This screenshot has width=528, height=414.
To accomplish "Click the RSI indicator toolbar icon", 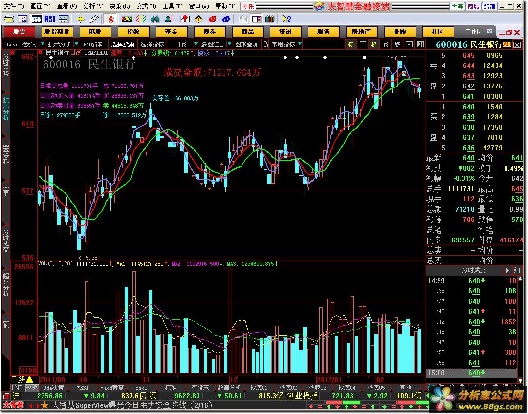I will [50, 19].
